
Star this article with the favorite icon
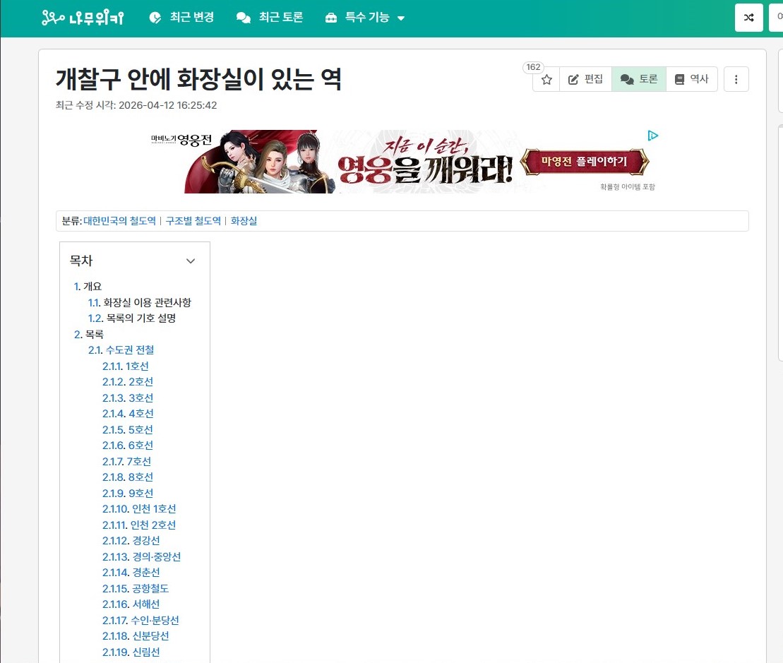click(546, 79)
